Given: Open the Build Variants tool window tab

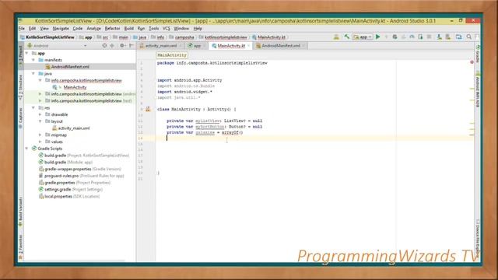Looking at the screenshot, I should pos(21,212).
